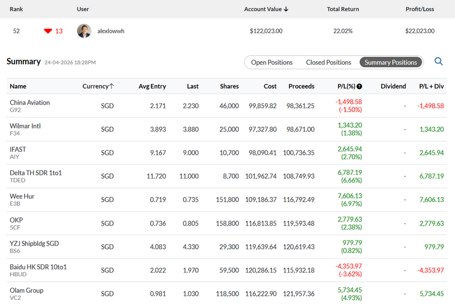Open YZJ Shipbldg SGD details

(x=34, y=243)
